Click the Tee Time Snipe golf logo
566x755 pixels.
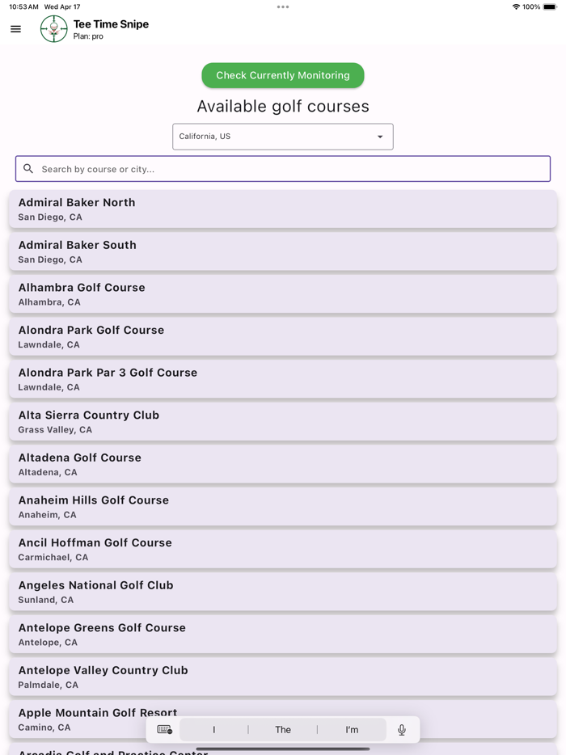coord(53,29)
